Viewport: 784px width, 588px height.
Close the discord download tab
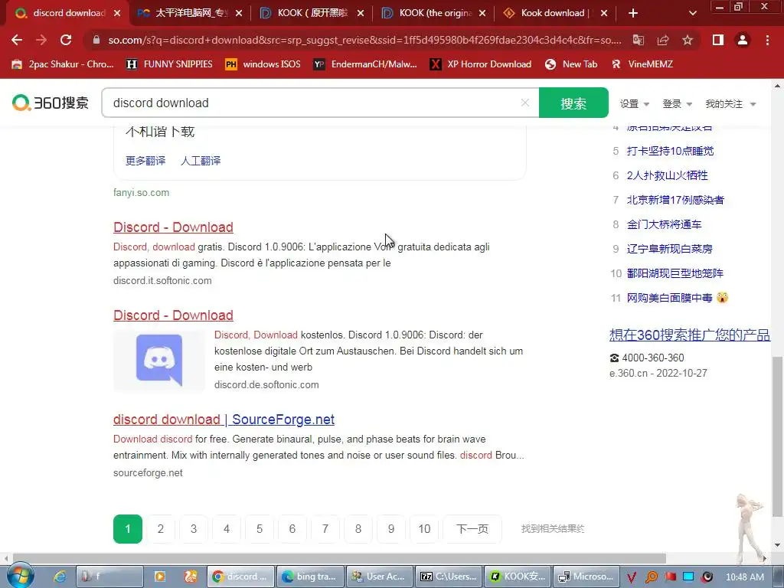tap(117, 13)
